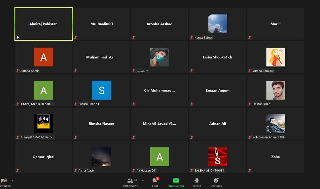
Task: Click the Muhammad Az... name text
Action: pyautogui.click(x=101, y=57)
